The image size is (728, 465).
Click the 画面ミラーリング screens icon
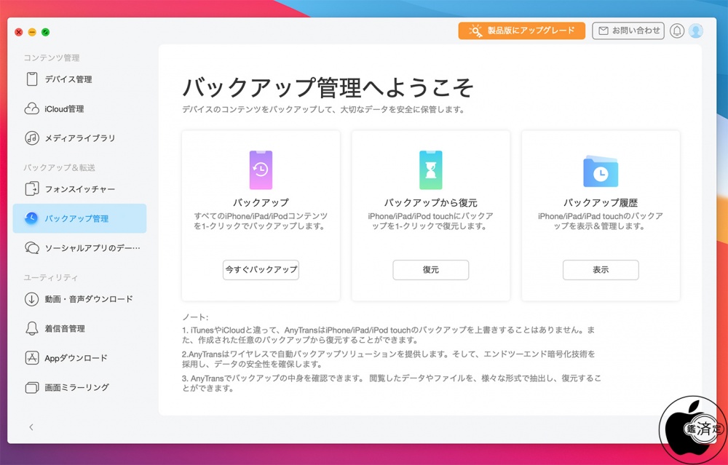click(31, 387)
